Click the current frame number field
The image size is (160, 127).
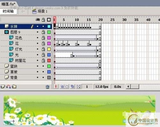click(x=87, y=86)
